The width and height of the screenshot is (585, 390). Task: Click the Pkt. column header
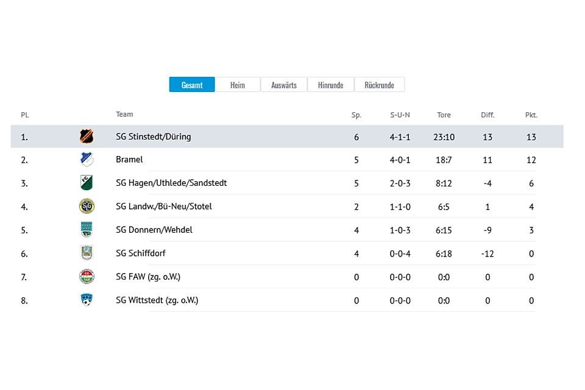[x=531, y=115]
